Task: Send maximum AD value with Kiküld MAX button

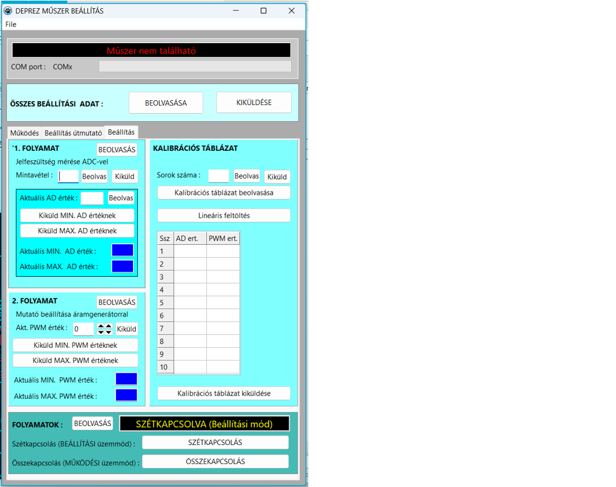Action: (x=77, y=229)
